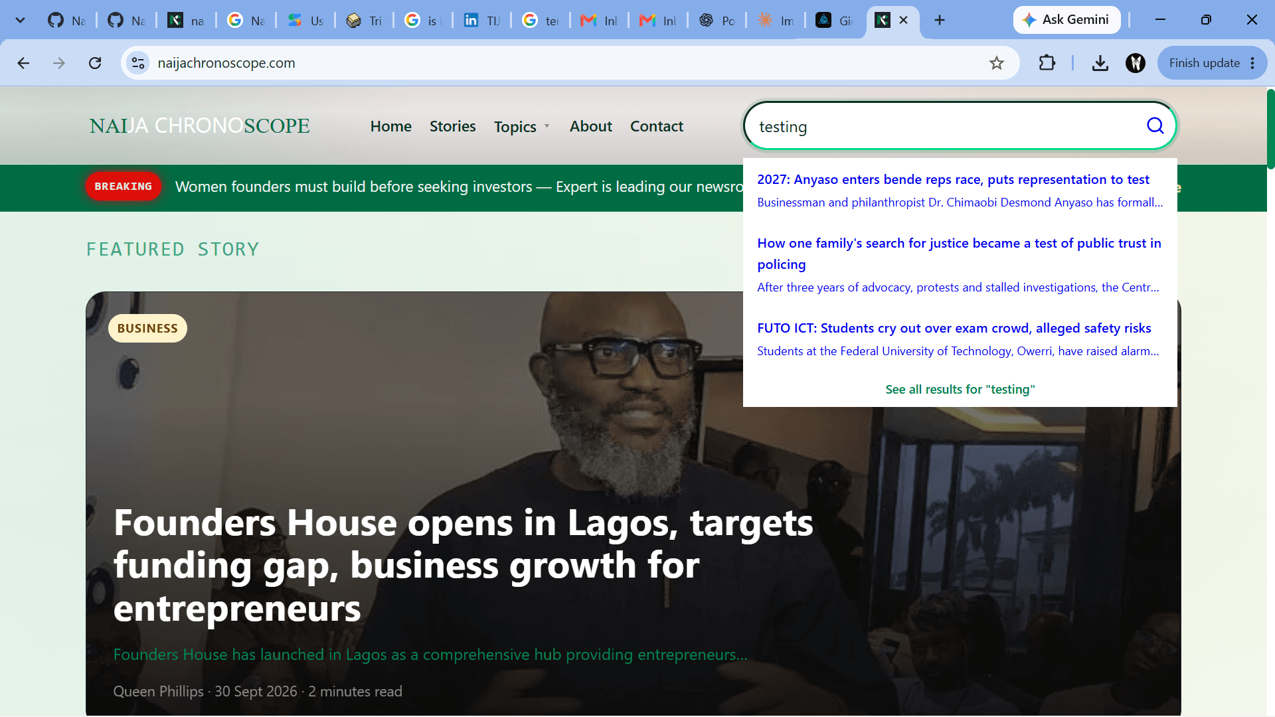Switch to the 'ter' Google search tab
This screenshot has width=1275, height=717.
coord(541,21)
